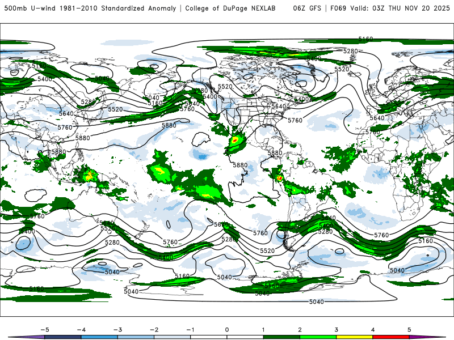Click the "-3" colorbar tick label
Screen dimensions: 454x340
(x=117, y=330)
